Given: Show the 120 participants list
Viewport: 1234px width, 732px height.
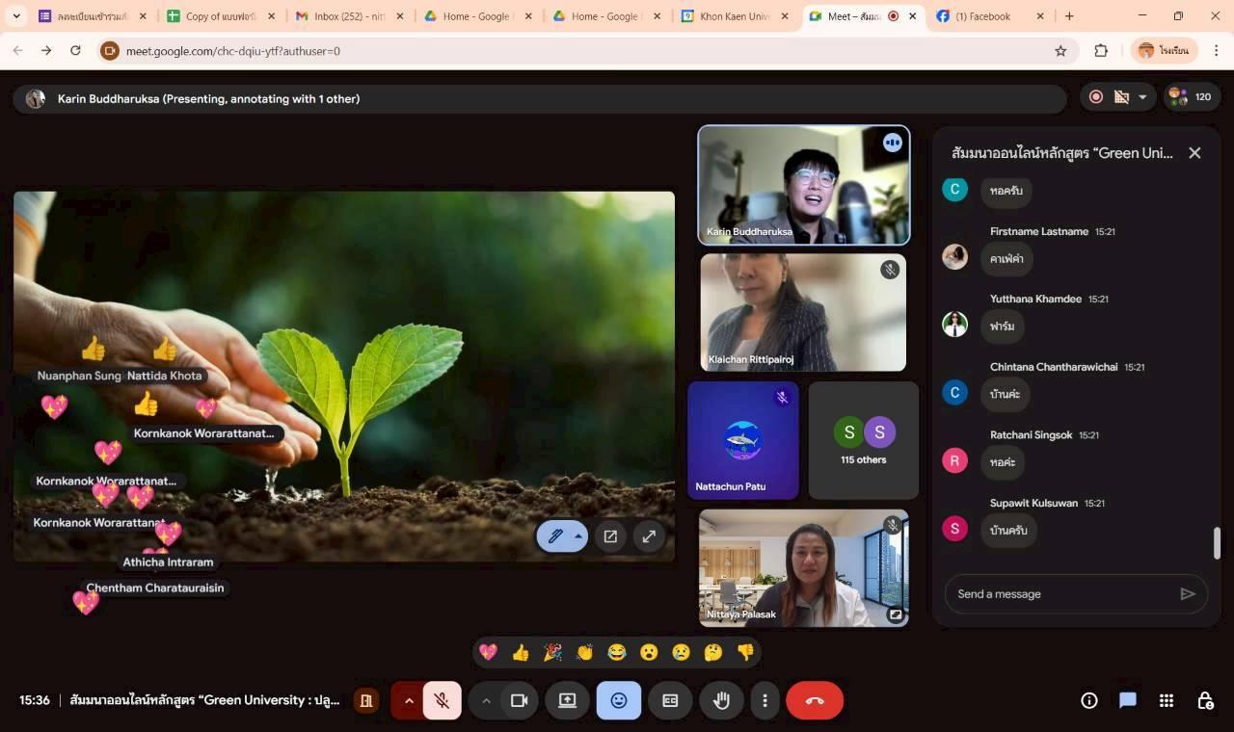Looking at the screenshot, I should pyautogui.click(x=1191, y=96).
